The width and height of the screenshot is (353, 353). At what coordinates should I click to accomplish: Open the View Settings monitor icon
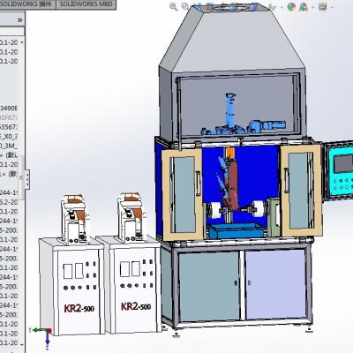click(x=323, y=7)
